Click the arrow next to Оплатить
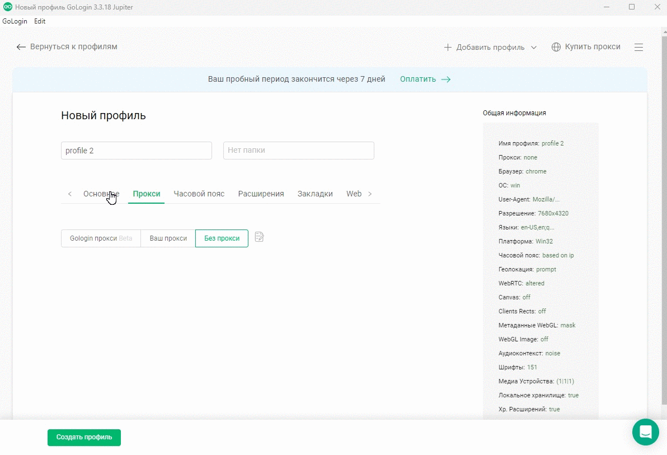 446,79
